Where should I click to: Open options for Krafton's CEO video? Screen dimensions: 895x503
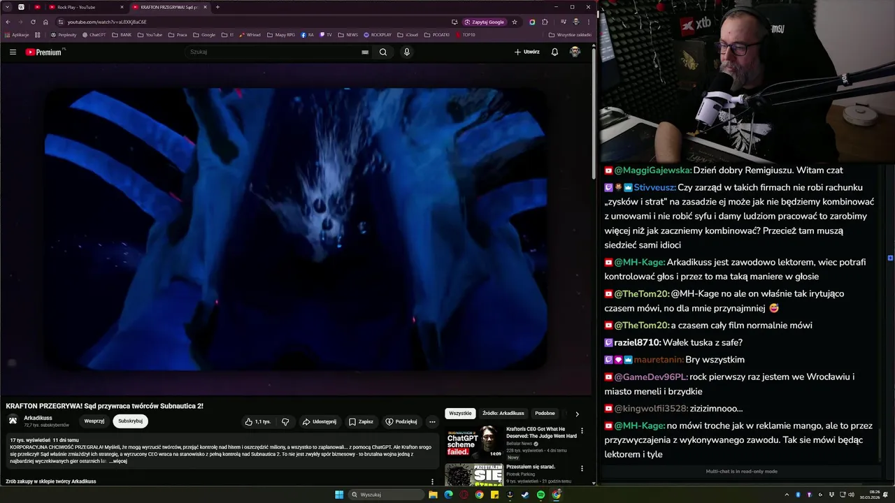pos(582,431)
